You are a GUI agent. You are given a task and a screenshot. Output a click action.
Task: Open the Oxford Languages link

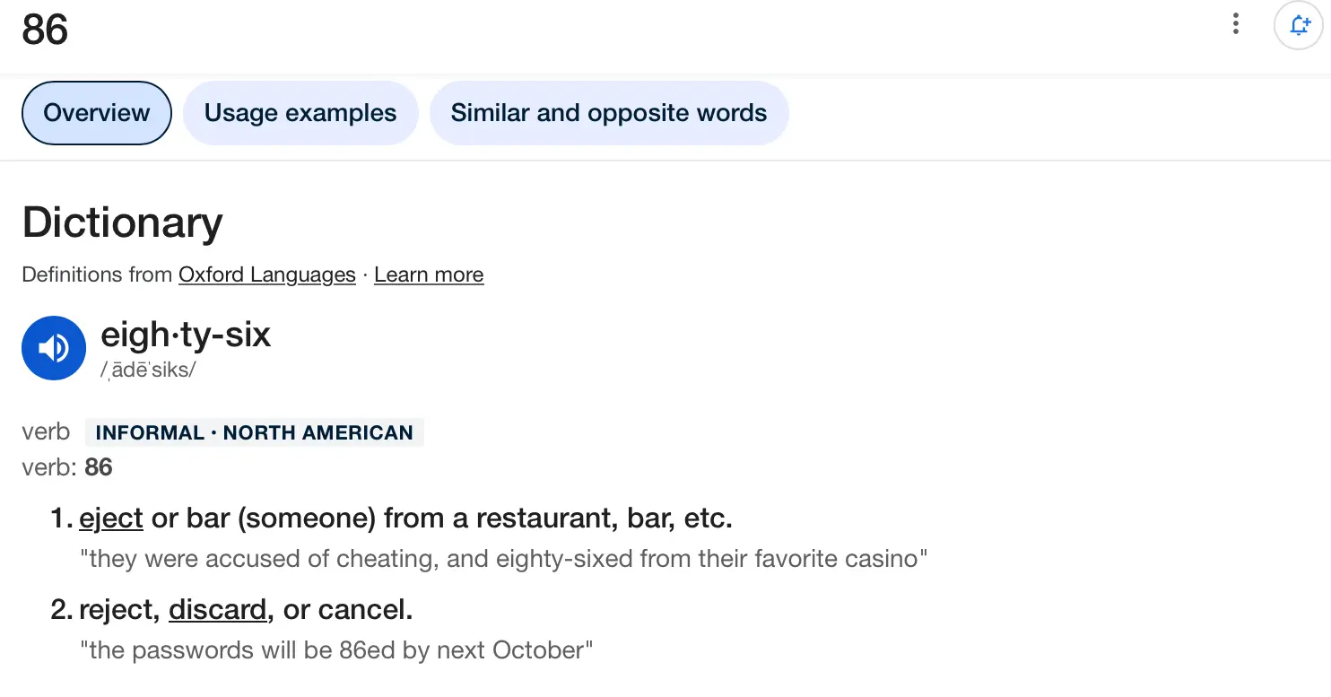(267, 274)
